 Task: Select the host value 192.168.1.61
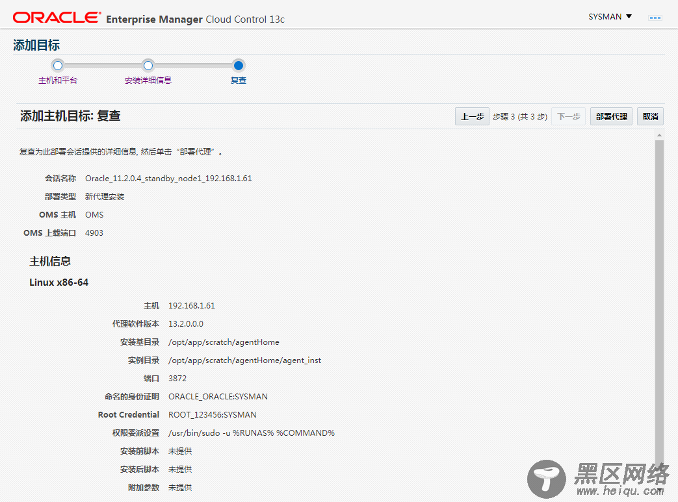(x=192, y=305)
